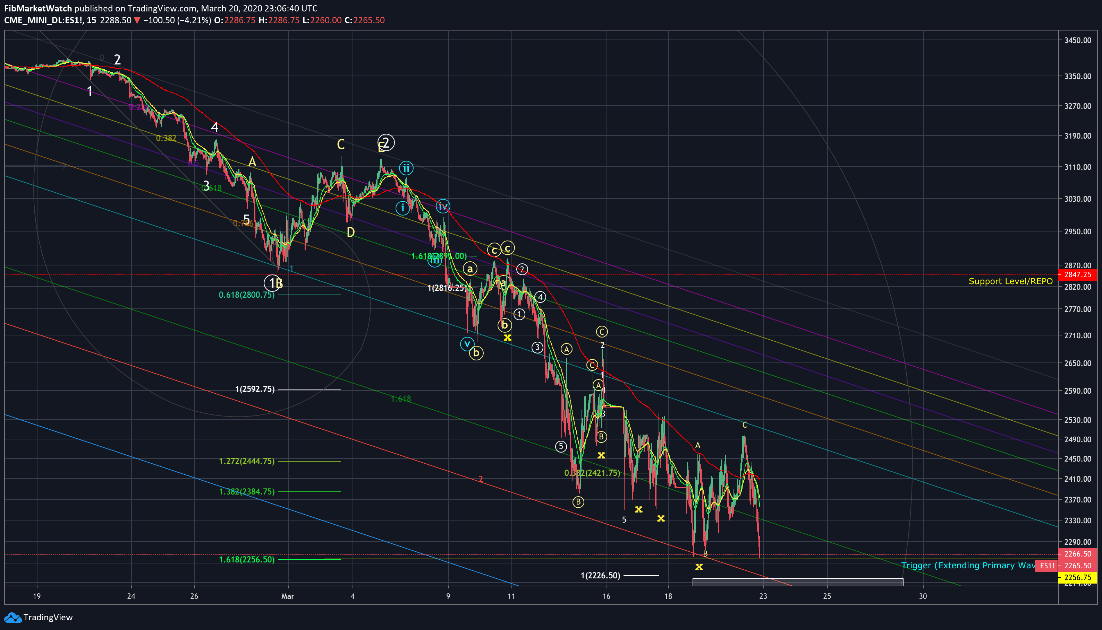This screenshot has height=630, width=1102.
Task: Click the TradingView logo icon
Action: [x=12, y=618]
